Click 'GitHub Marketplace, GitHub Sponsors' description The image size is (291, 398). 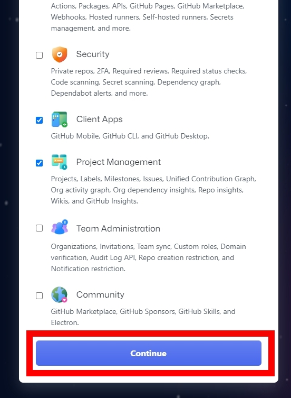[x=143, y=317]
